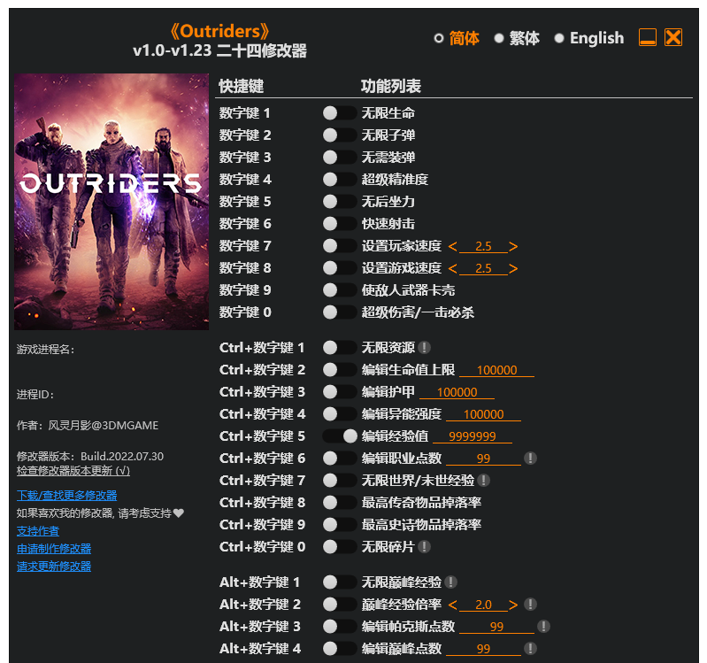707x663 pixels.
Task: Open 请求更新修改器 link
Action: click(x=54, y=566)
